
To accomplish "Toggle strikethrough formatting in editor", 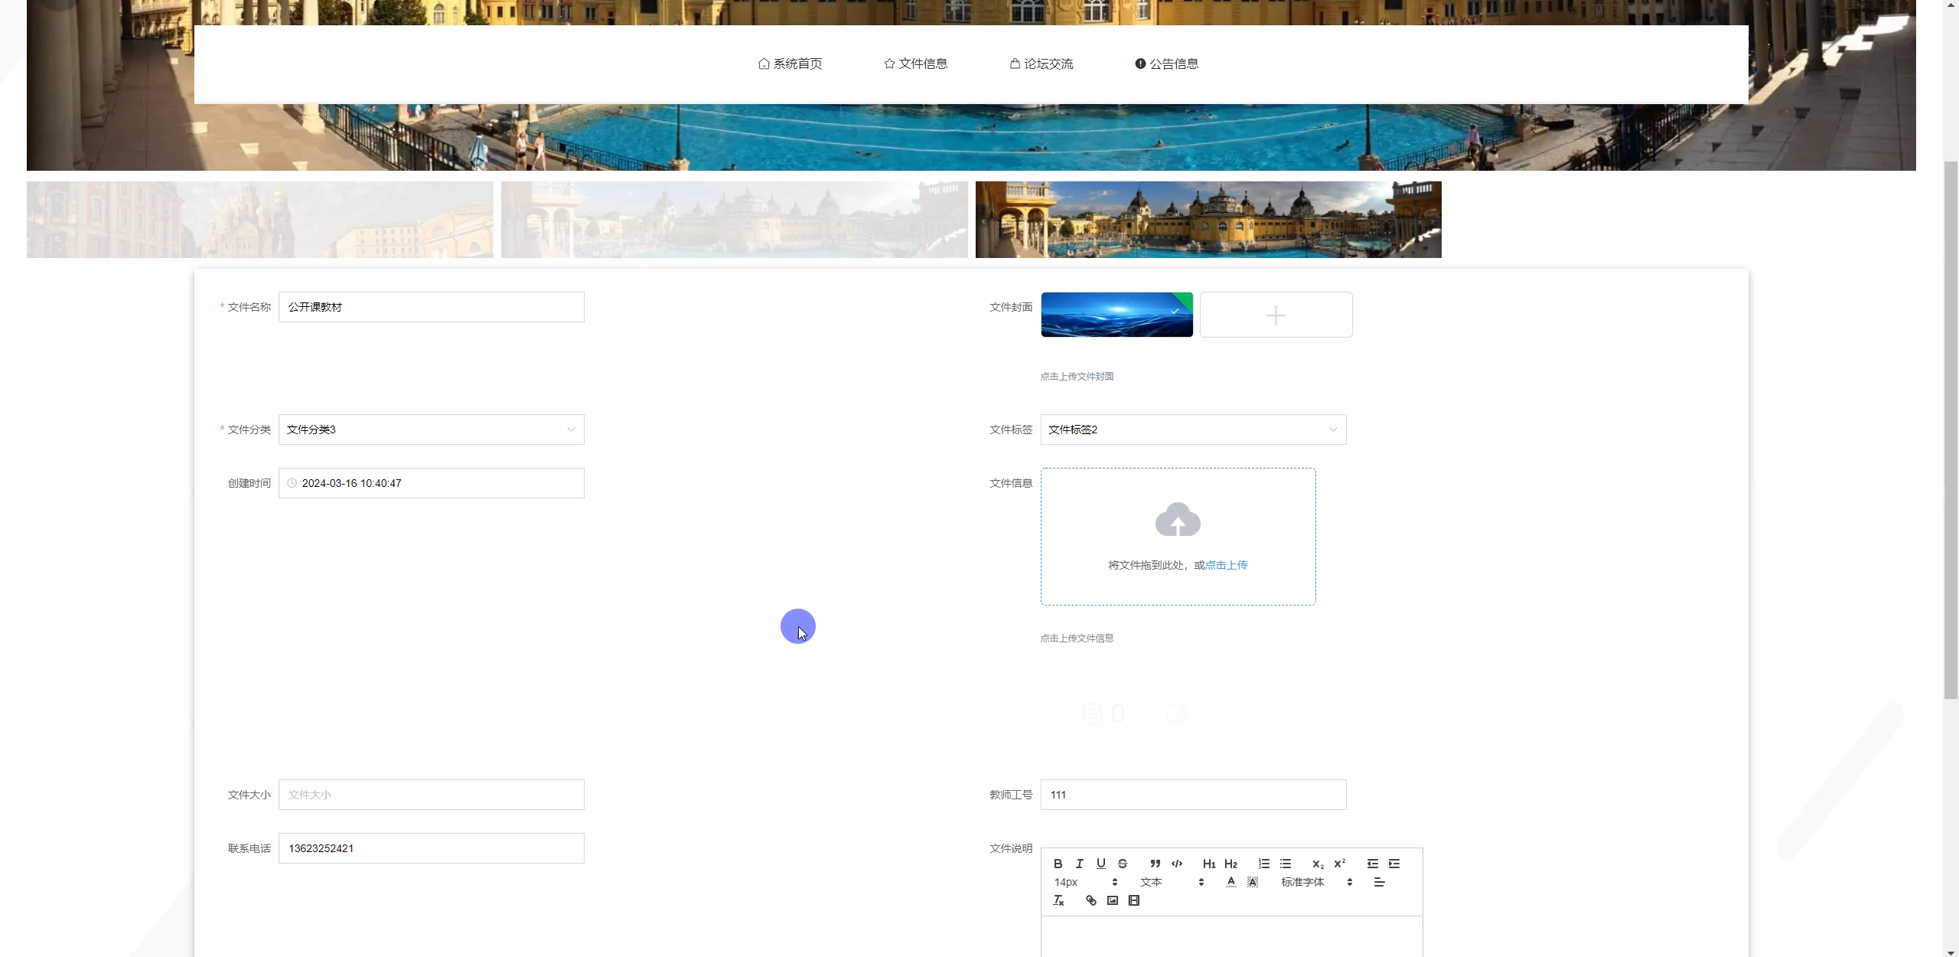I will 1123,864.
